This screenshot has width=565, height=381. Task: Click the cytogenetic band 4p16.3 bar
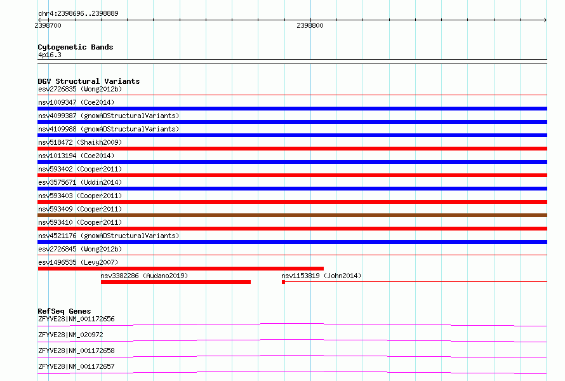292,62
